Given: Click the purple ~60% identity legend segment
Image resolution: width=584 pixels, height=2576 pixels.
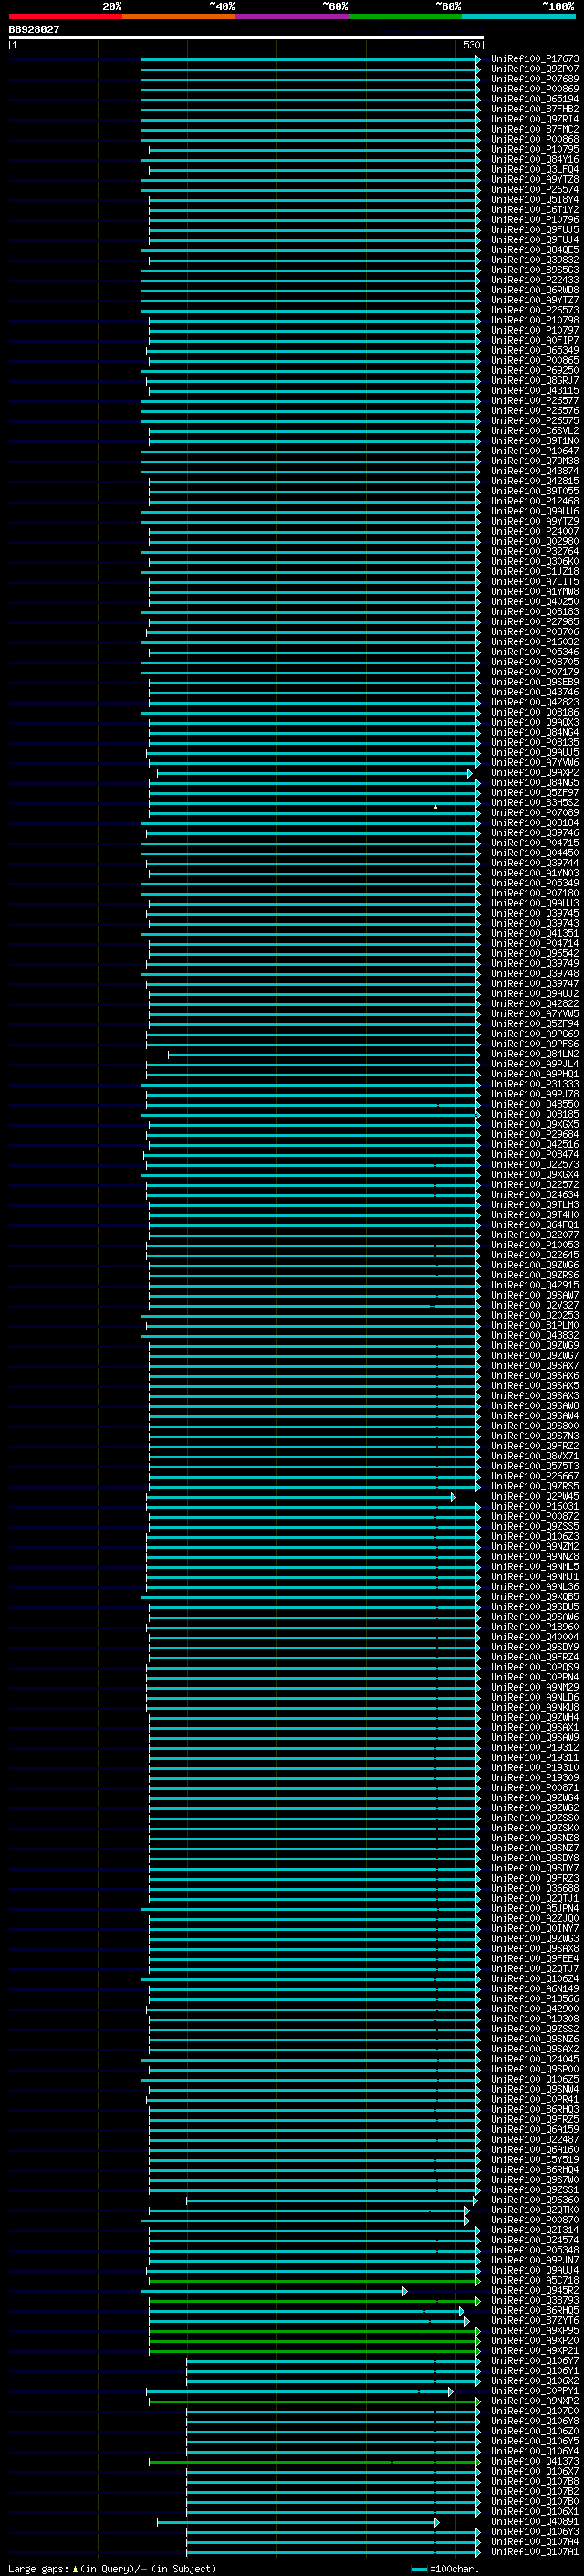Looking at the screenshot, I should click(x=293, y=16).
